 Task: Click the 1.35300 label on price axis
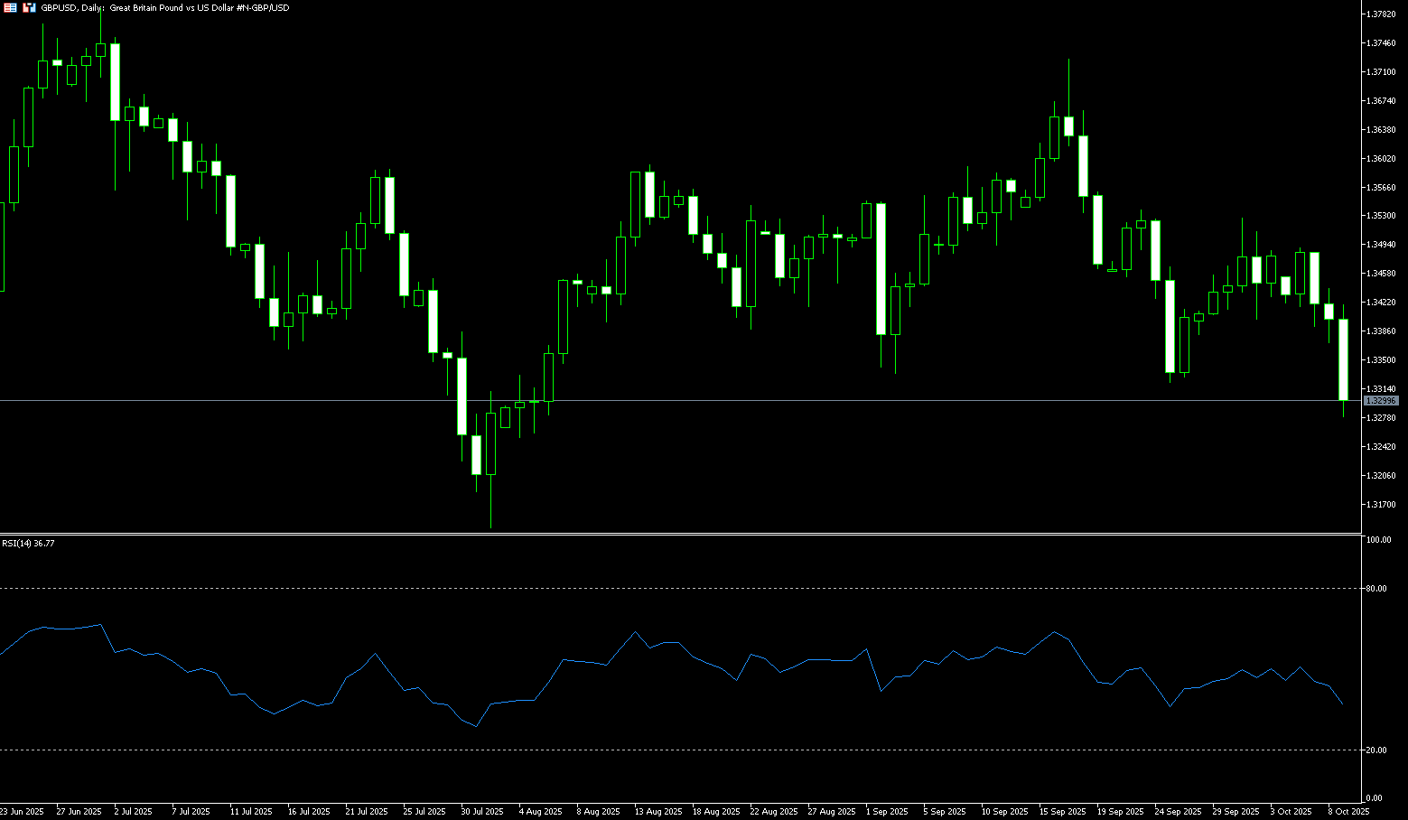click(1382, 216)
